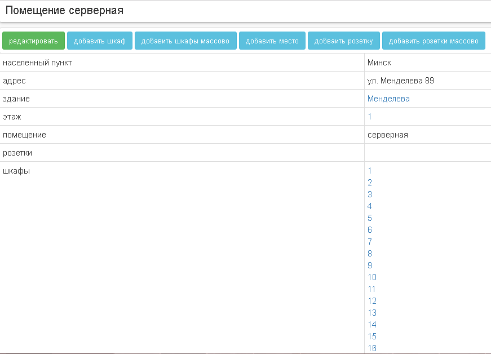This screenshot has height=354, width=491.
Task: Open cabinet link 1 in шкафы list
Action: point(369,171)
